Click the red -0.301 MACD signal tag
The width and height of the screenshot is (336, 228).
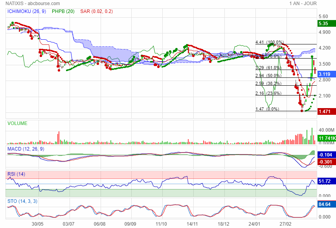[327, 162]
